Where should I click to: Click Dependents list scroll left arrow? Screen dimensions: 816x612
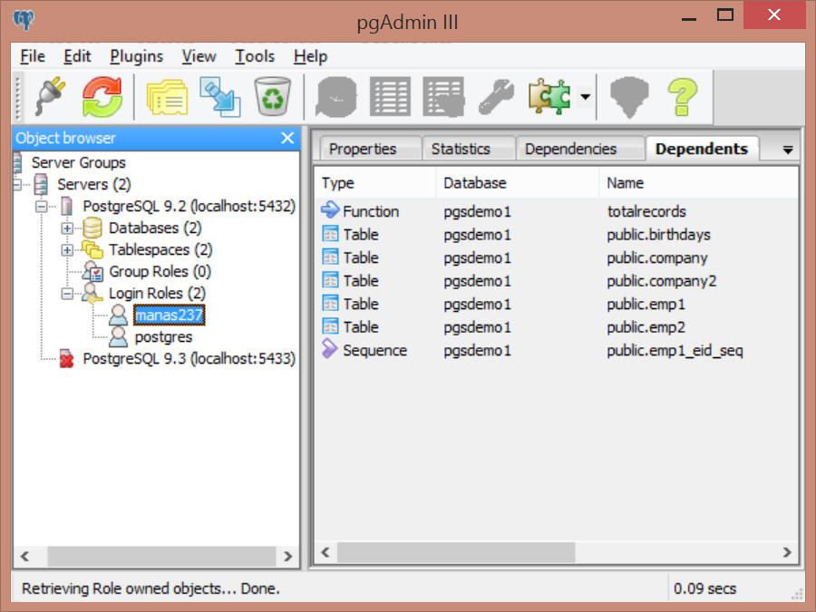click(x=325, y=552)
